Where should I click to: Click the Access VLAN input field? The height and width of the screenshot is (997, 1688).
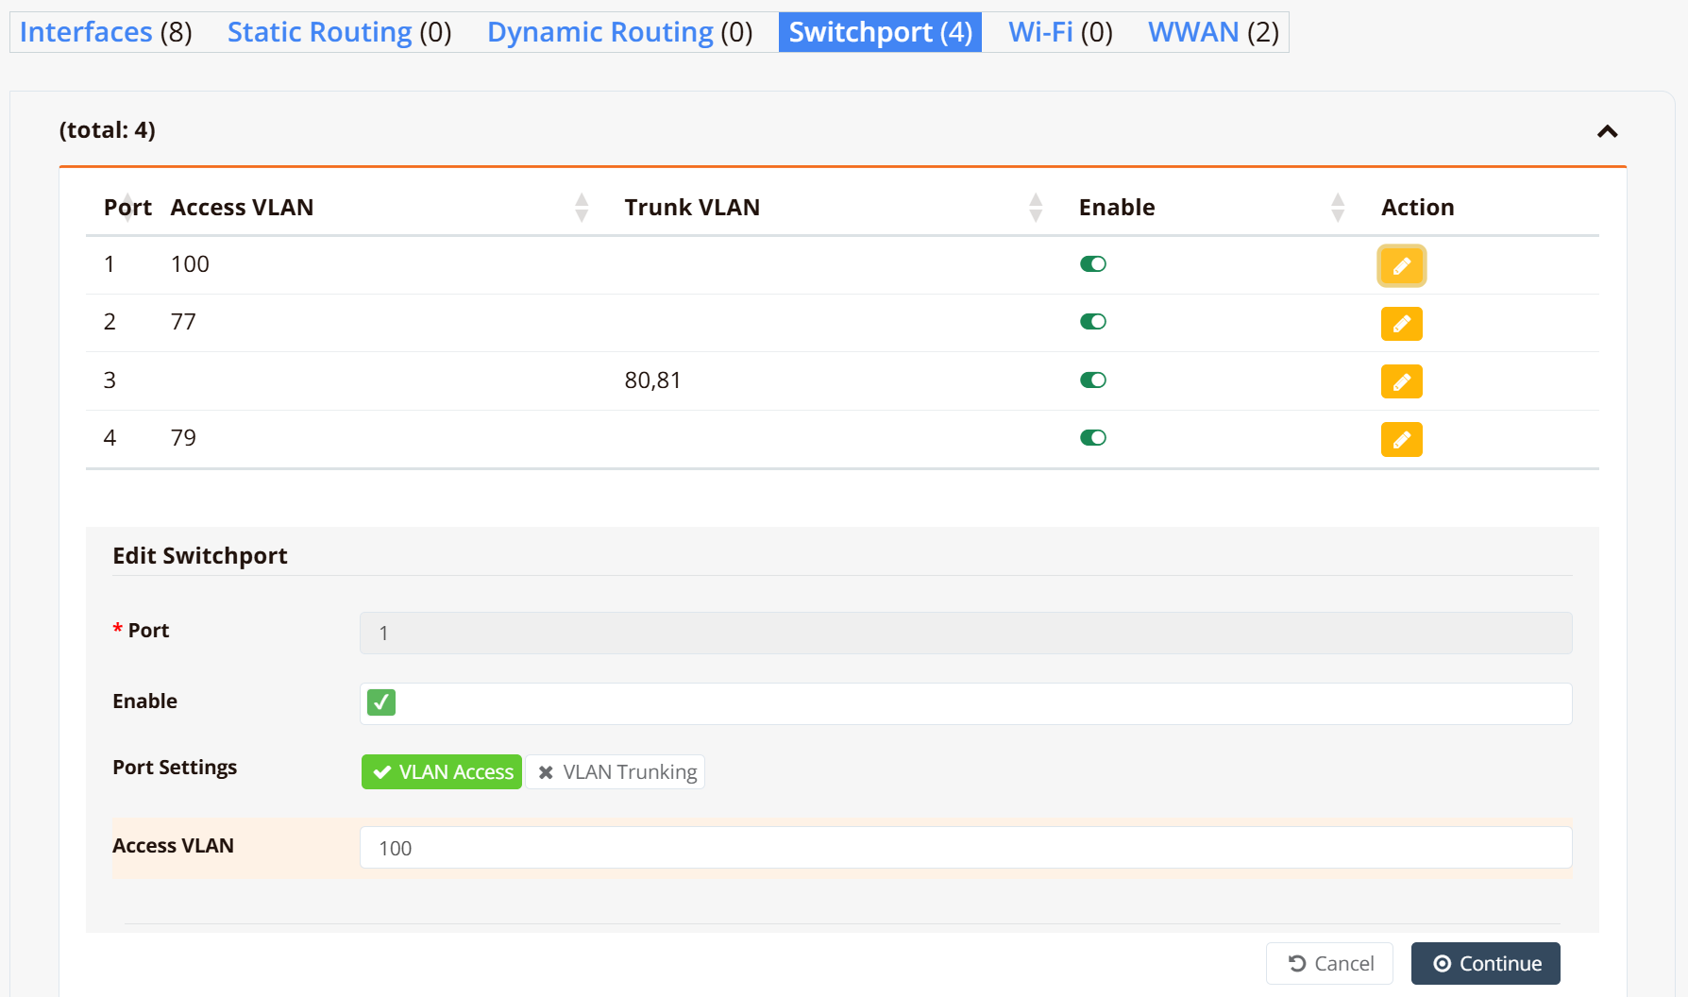tap(966, 848)
